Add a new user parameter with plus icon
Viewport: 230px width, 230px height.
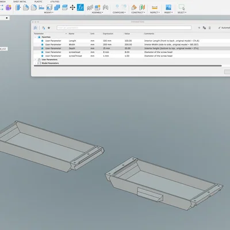point(199,28)
